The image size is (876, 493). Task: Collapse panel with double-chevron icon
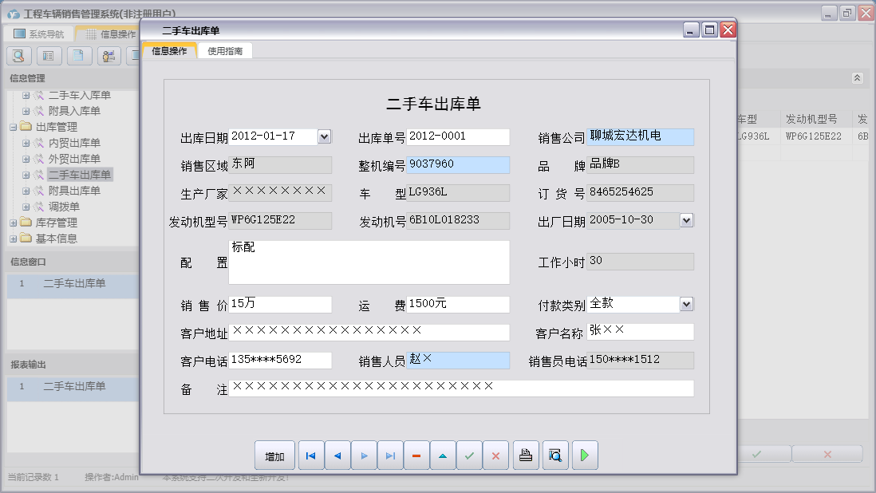857,78
